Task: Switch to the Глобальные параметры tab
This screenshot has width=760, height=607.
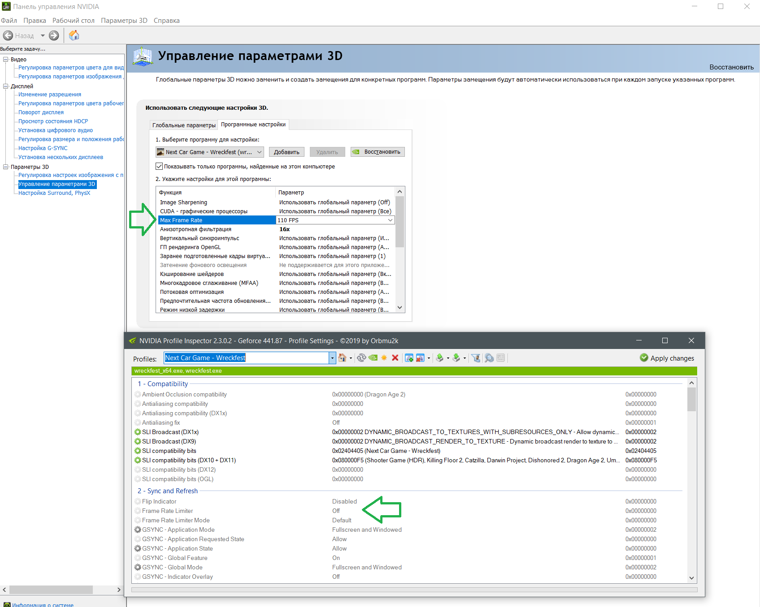Action: coord(184,125)
